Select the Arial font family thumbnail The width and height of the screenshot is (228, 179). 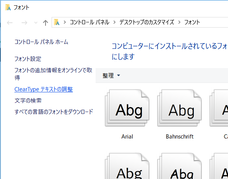pyautogui.click(x=127, y=108)
